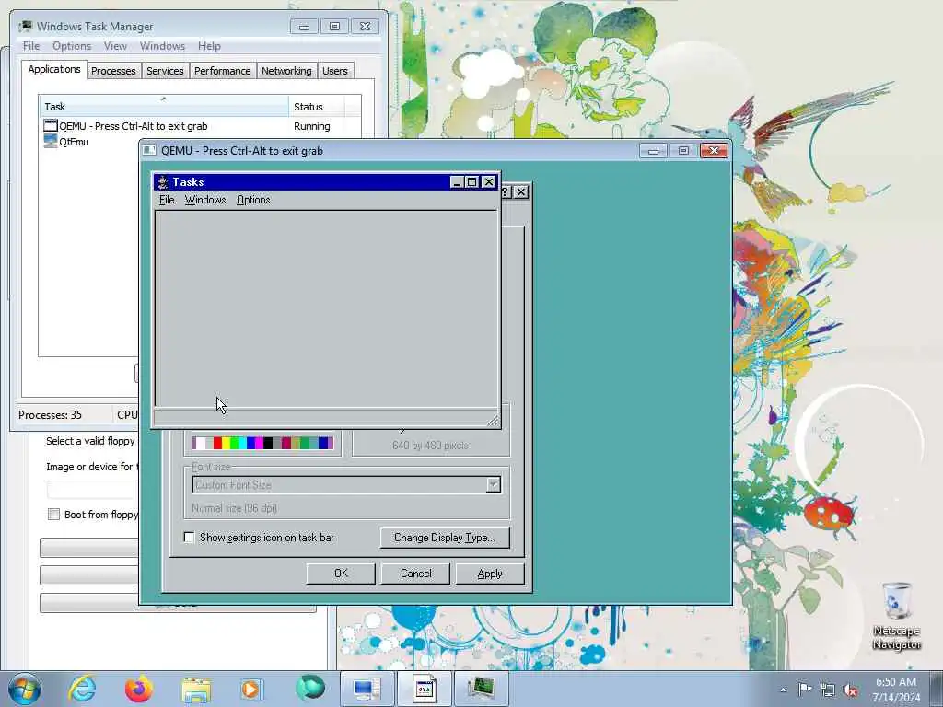943x707 pixels.
Task: Open the Windows Start menu
Action: pyautogui.click(x=24, y=689)
